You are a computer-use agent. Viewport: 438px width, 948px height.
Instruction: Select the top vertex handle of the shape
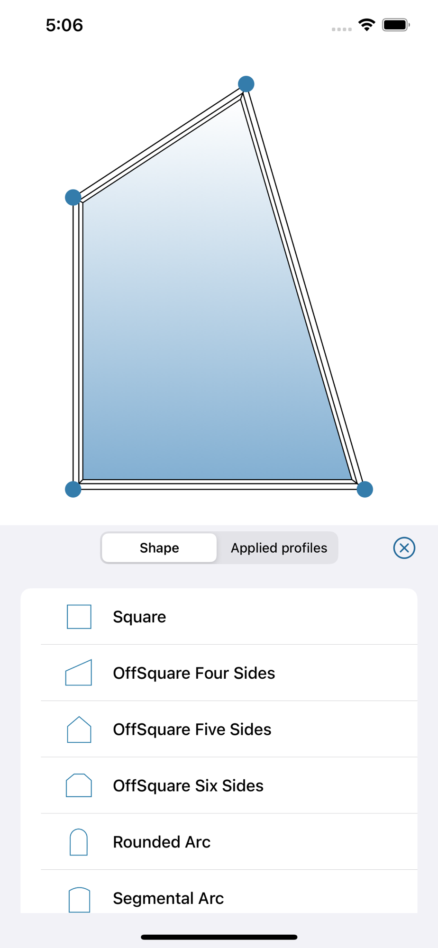tap(246, 84)
